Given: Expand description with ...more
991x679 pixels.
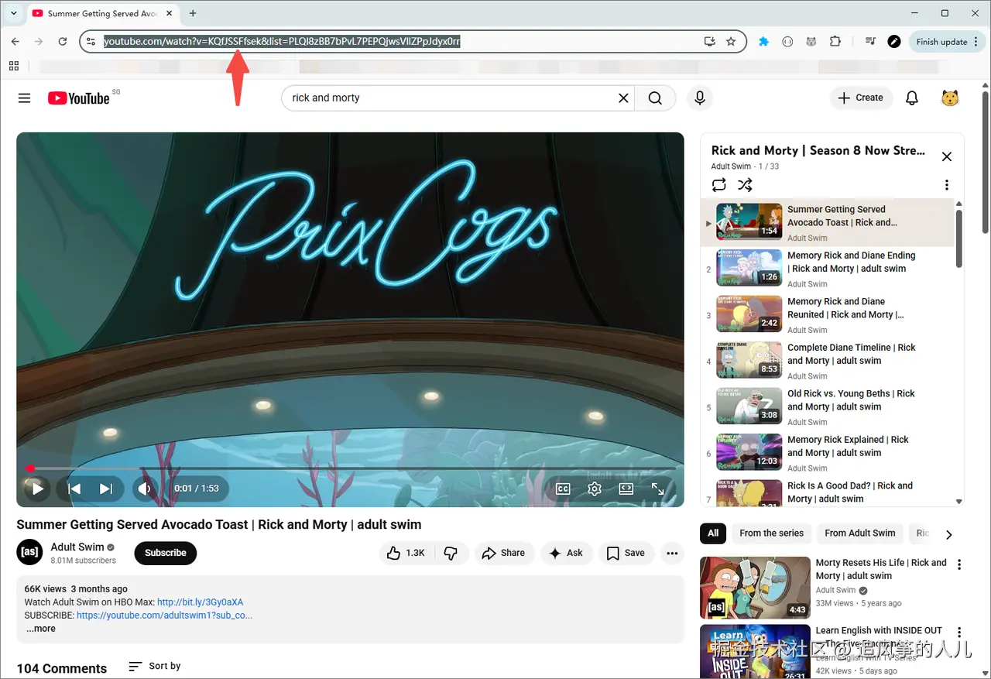Looking at the screenshot, I should click(x=41, y=629).
